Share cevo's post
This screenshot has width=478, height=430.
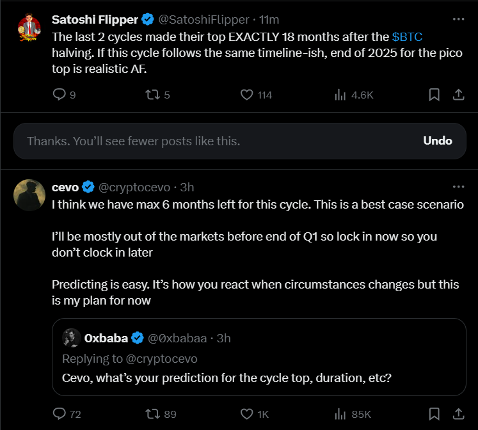click(458, 414)
